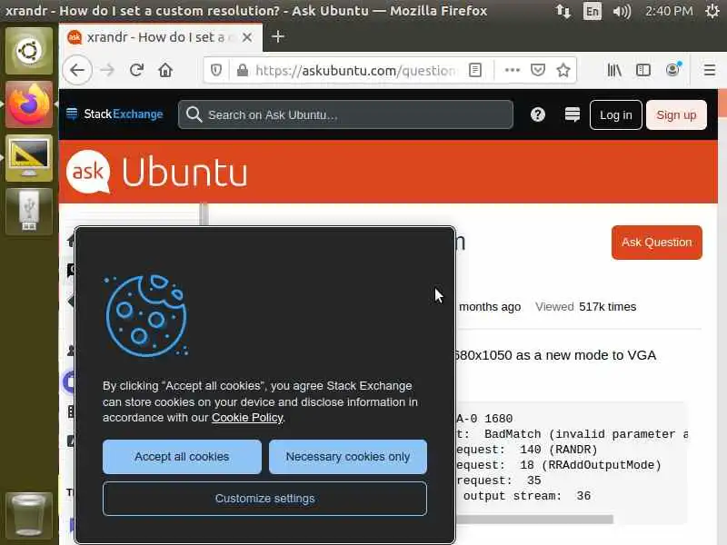Bookmark this page with the star icon
Screen dimensions: 727x545
point(563,70)
